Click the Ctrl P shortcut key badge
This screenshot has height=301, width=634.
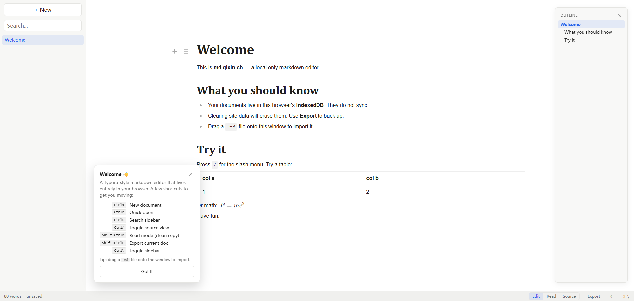(119, 212)
